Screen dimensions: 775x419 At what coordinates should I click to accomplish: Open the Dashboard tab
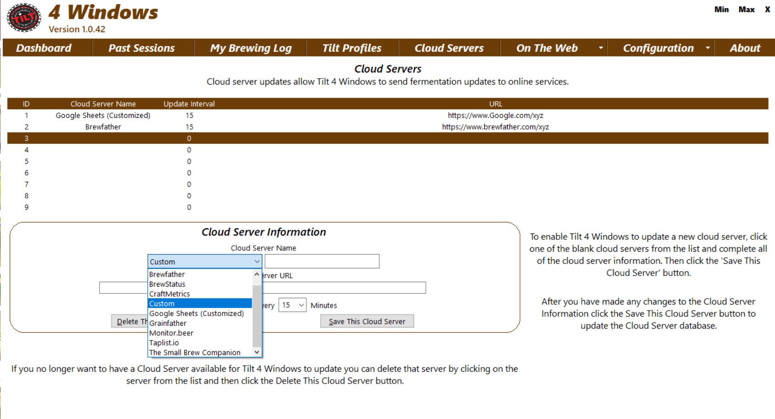click(44, 48)
